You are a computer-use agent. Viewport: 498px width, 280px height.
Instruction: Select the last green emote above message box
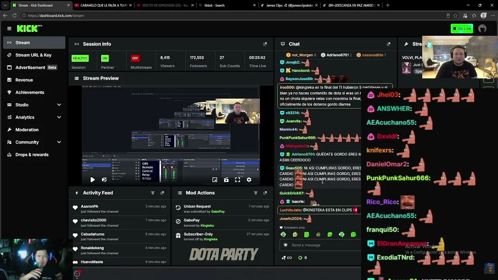[353, 234]
